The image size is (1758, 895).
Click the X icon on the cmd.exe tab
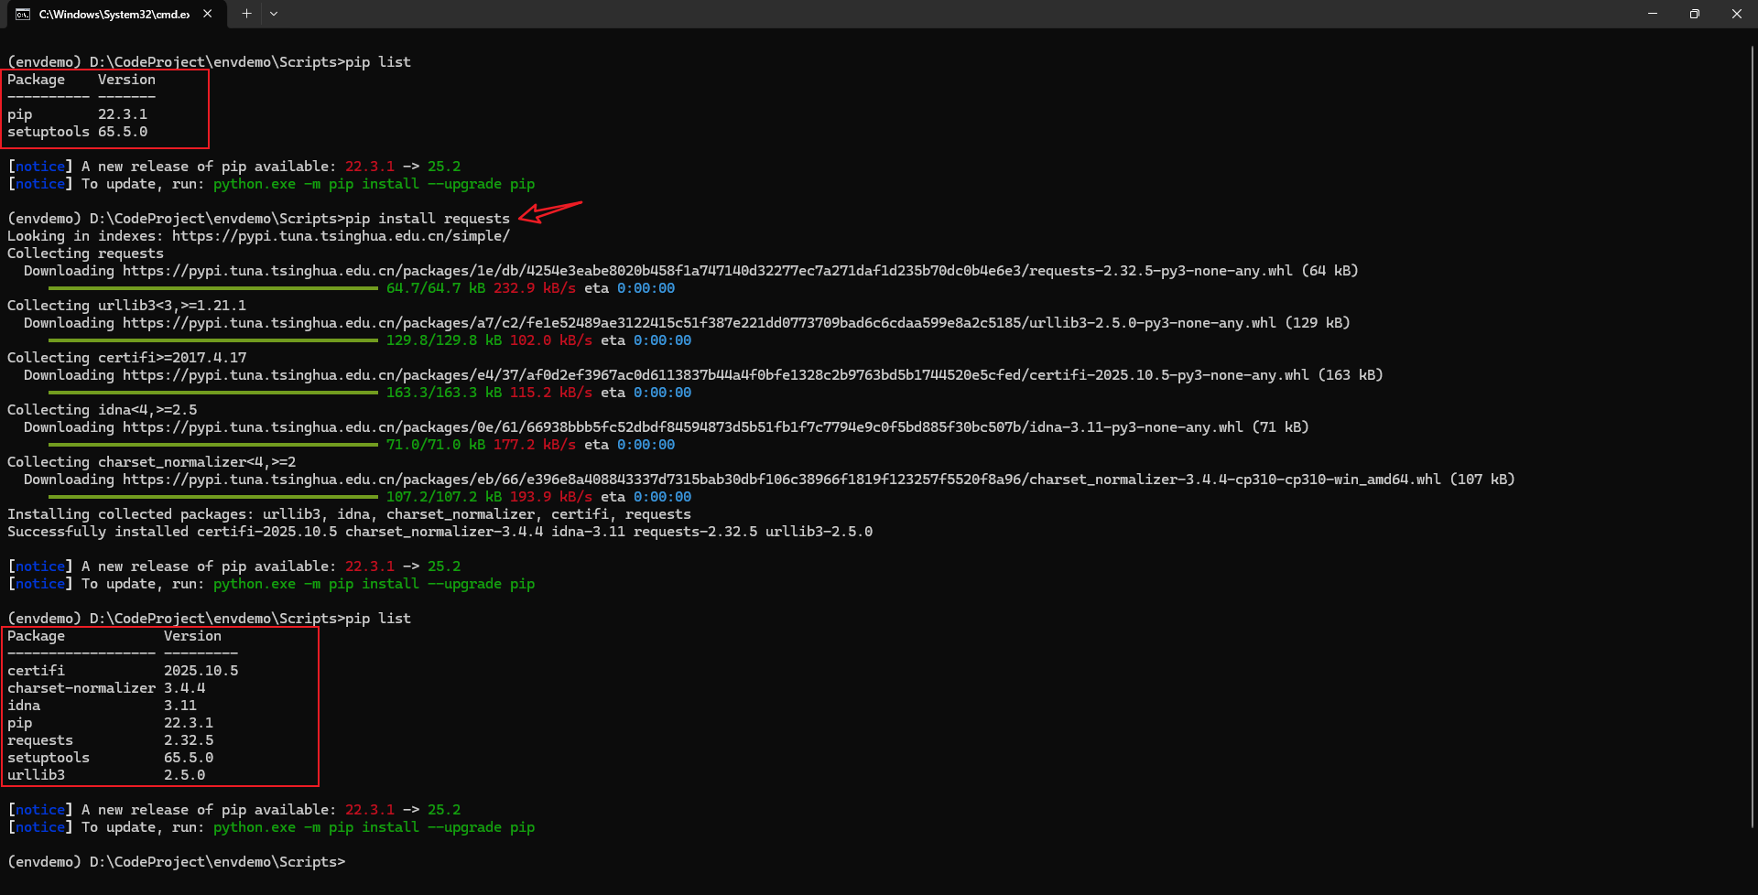pos(207,14)
